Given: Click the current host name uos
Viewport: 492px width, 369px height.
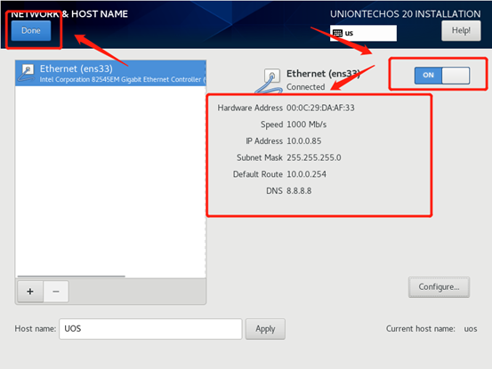Looking at the screenshot, I should point(471,329).
